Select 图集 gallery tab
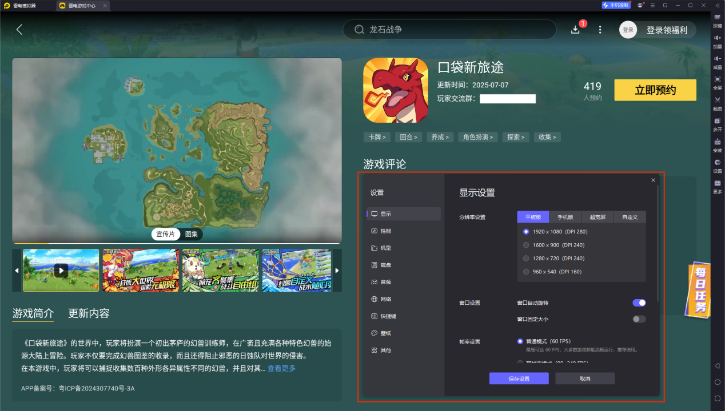Viewport: 725px width, 411px height. [191, 235]
